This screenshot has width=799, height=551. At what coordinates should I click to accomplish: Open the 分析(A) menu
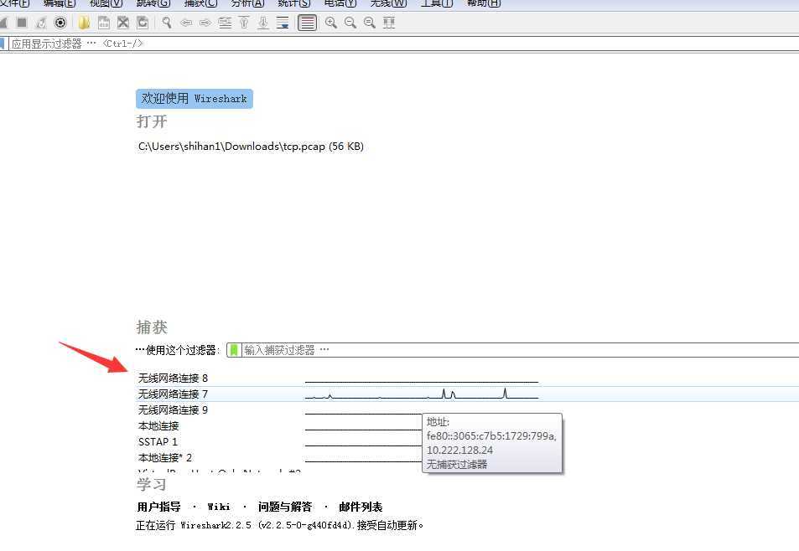247,3
